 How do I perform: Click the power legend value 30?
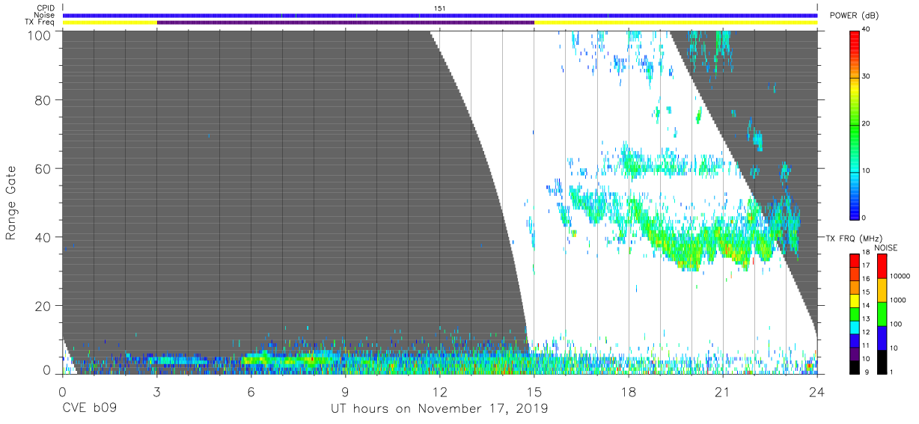click(x=866, y=76)
